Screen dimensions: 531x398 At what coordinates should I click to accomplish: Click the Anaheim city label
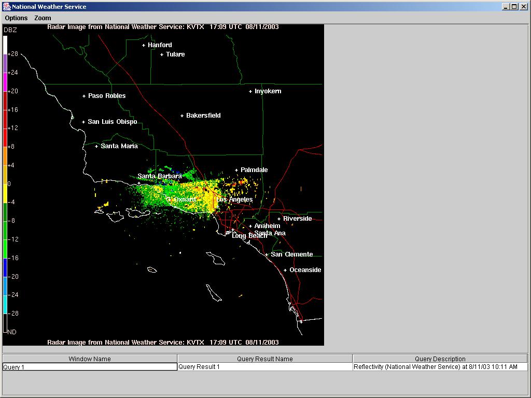pos(267,226)
